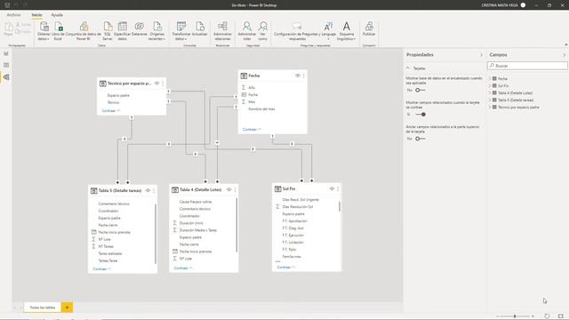This screenshot has height=320, width=569.
Task: Toggle visibility of Tabla 5 (Detalle tareas)
Action: point(148,190)
